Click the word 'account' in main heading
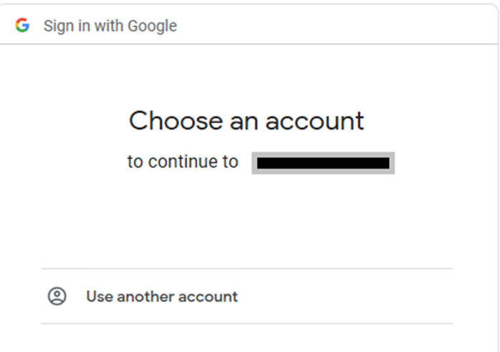This screenshot has width=500, height=352. (x=314, y=122)
